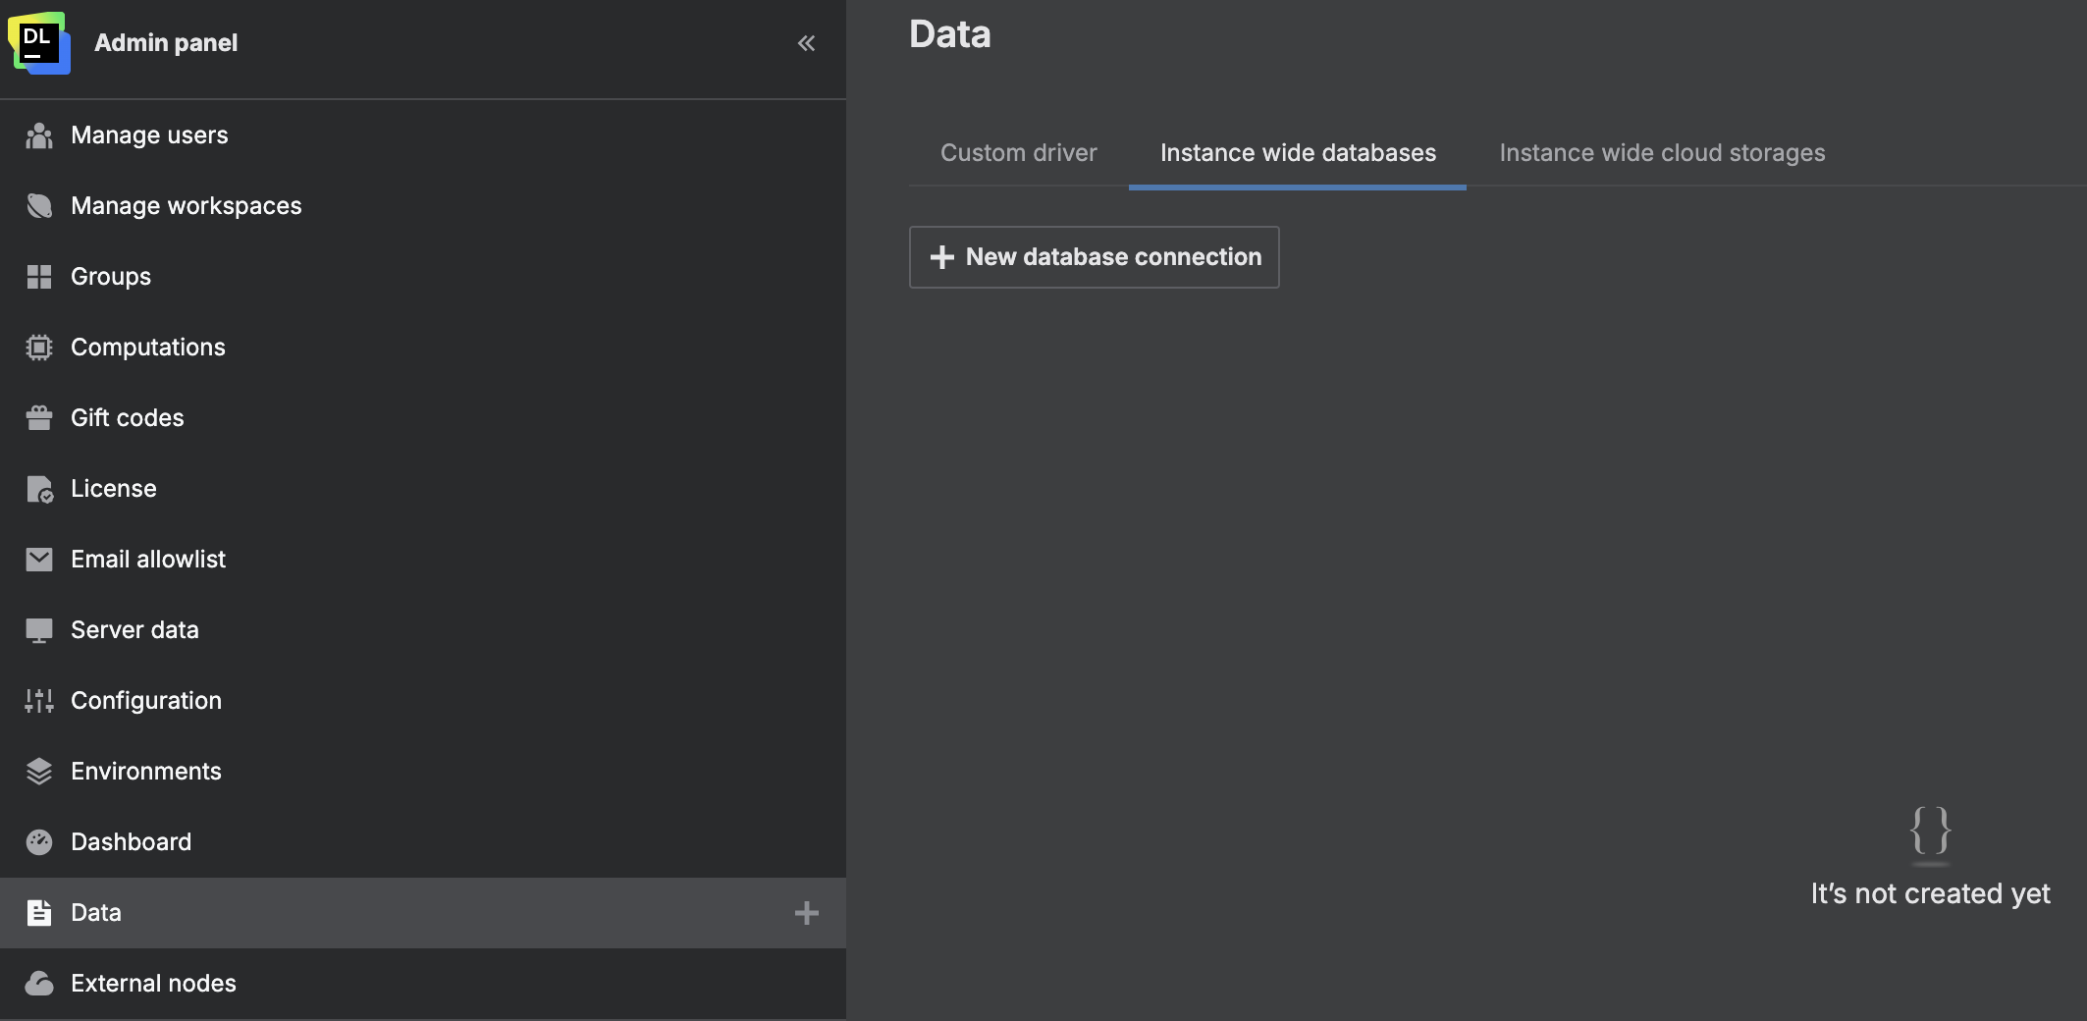
Task: Open Email allowlist using the envelope icon
Action: click(x=39, y=560)
